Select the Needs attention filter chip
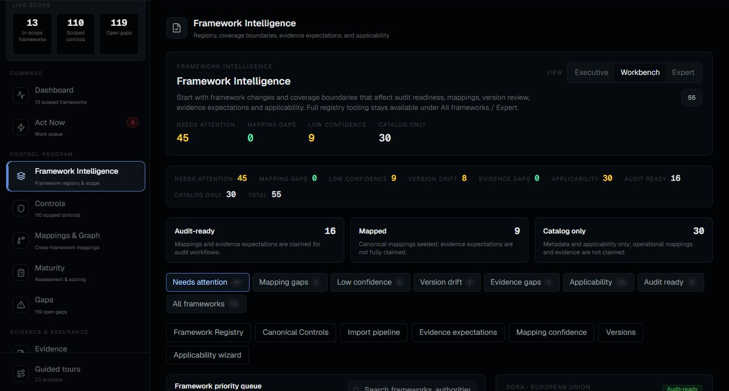This screenshot has width=729, height=391. [208, 282]
